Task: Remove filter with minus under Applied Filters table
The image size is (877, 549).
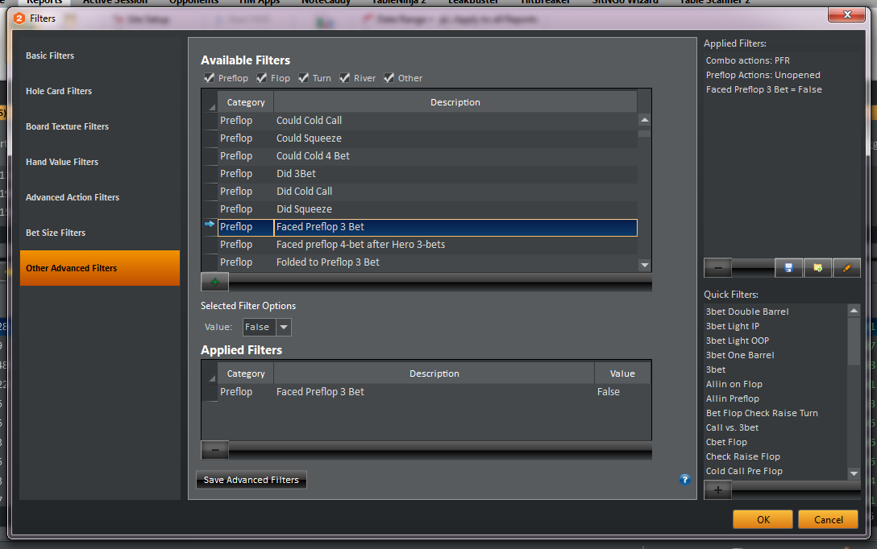Action: [x=214, y=450]
